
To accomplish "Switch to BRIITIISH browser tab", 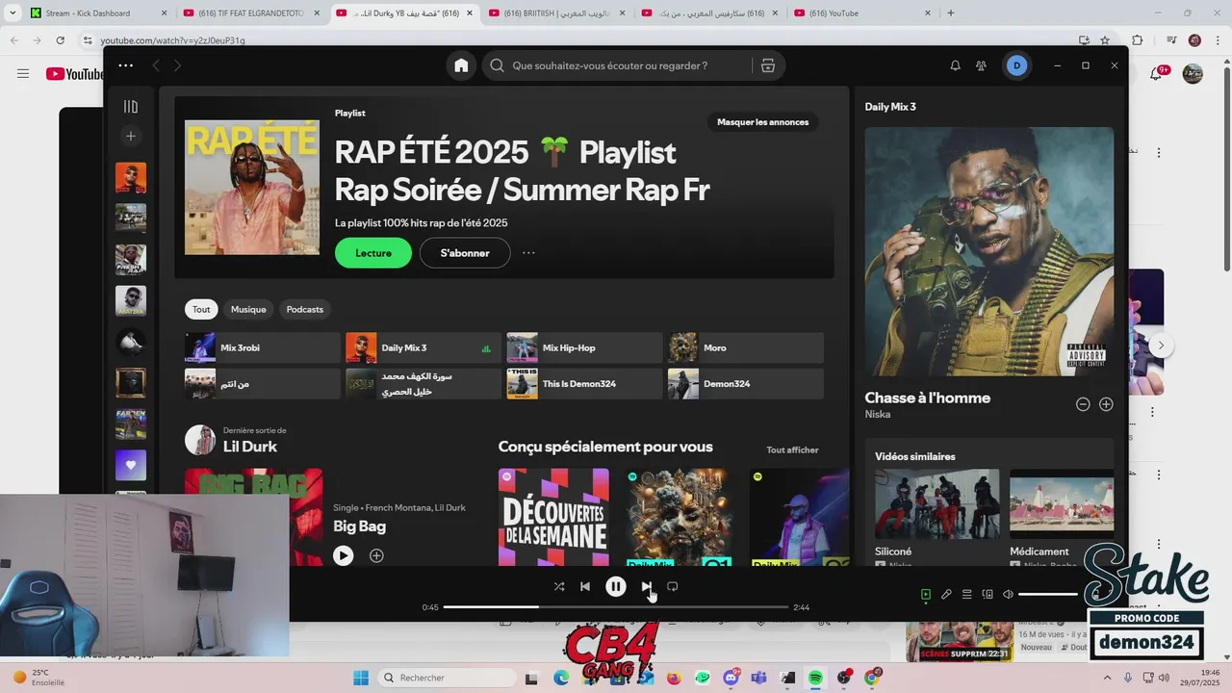I will coord(558,13).
